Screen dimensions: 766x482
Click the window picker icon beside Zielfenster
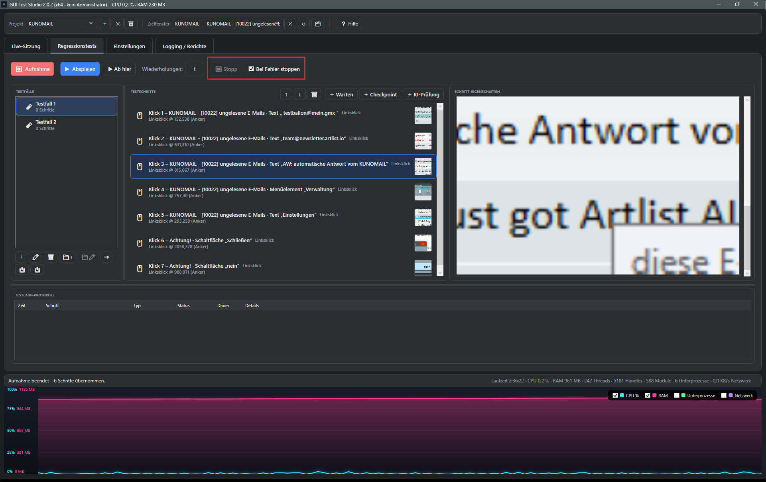[318, 24]
